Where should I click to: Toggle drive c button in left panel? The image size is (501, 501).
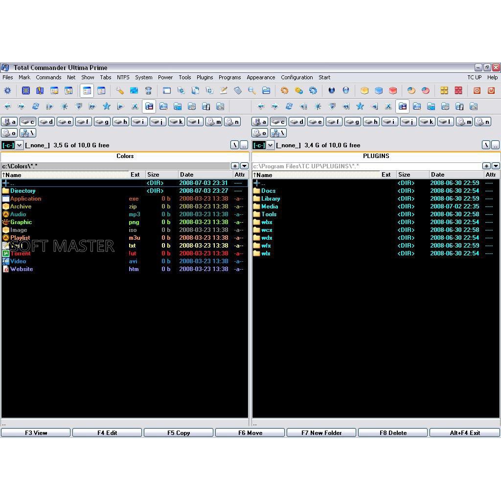[28, 122]
